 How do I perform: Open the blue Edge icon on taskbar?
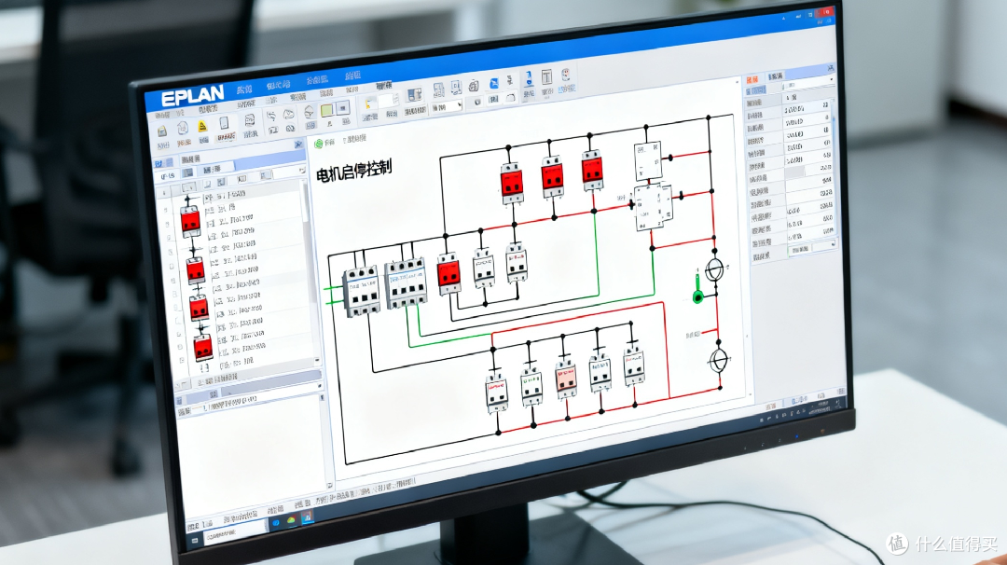pyautogui.click(x=276, y=523)
